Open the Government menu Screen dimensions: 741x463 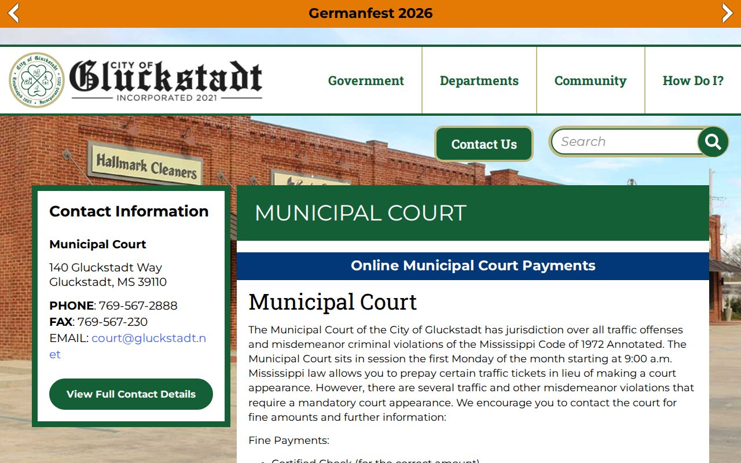[366, 80]
